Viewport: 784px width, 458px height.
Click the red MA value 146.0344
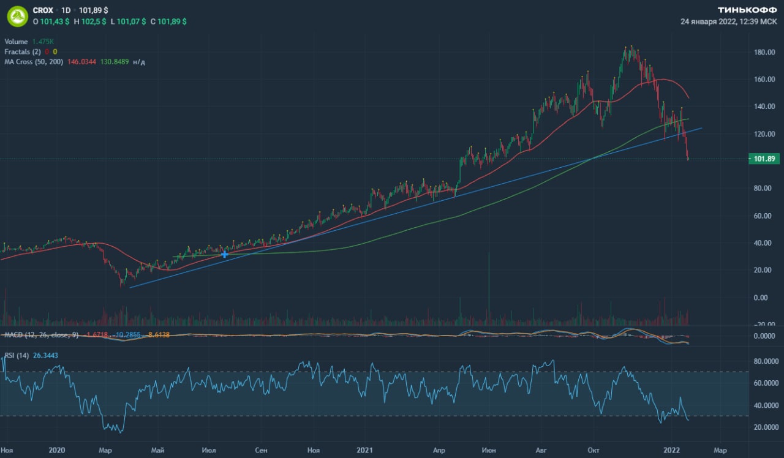[81, 62]
